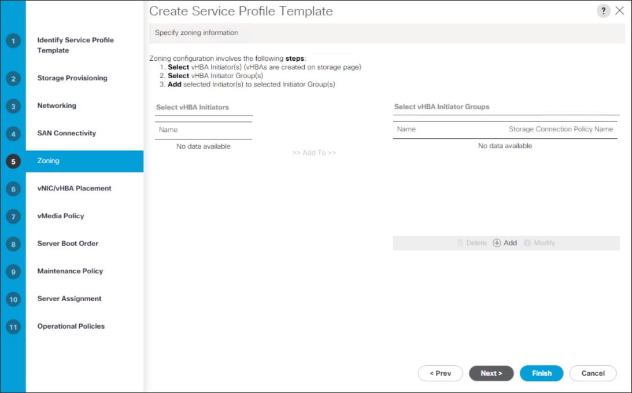
Task: Open help with the question mark icon
Action: tap(603, 10)
